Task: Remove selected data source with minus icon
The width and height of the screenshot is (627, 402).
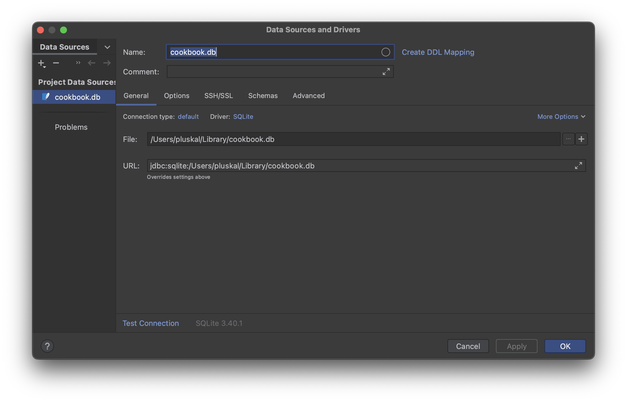Action: (x=56, y=63)
